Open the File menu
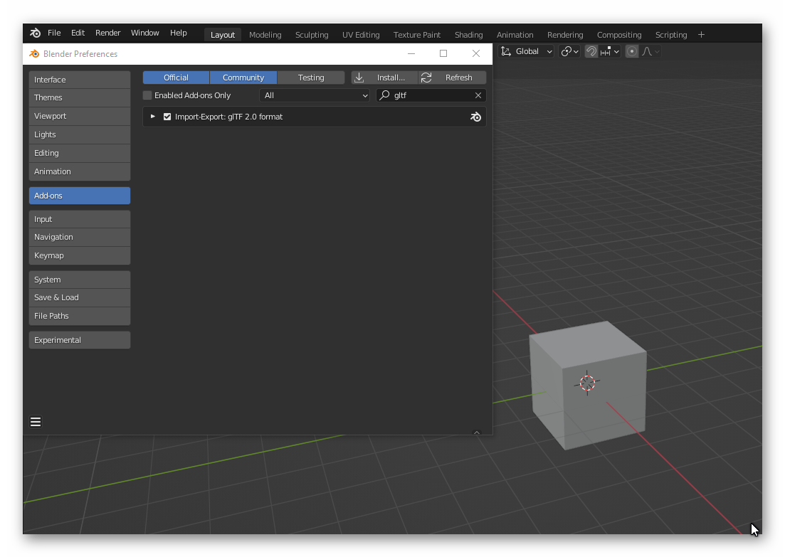The width and height of the screenshot is (785, 557). click(54, 33)
